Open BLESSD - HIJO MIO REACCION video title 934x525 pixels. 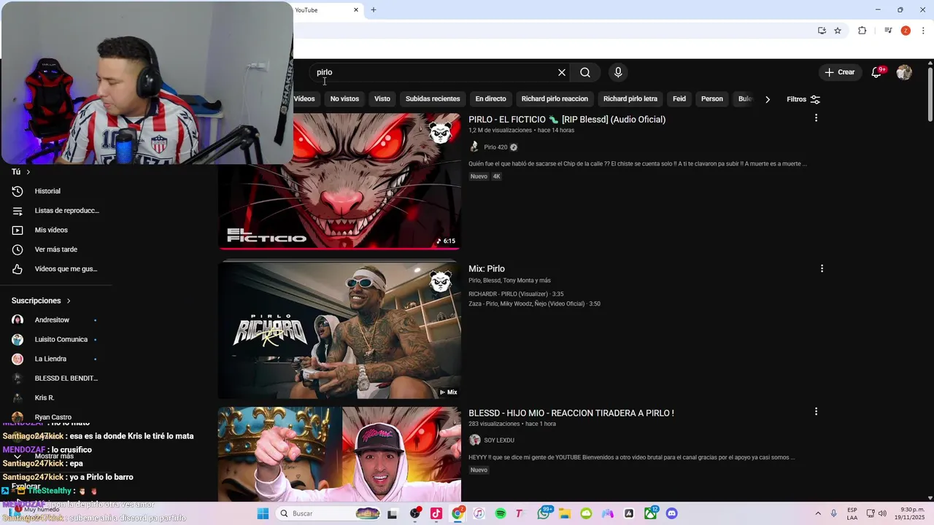(x=571, y=413)
